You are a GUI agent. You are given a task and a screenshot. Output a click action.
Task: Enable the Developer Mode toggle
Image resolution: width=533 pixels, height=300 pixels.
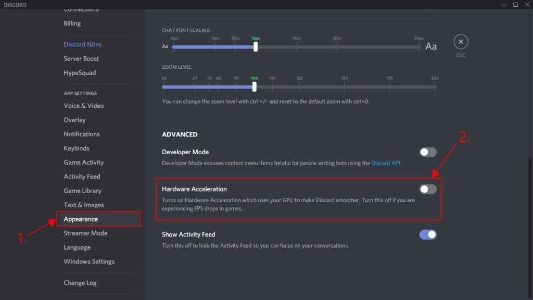pyautogui.click(x=428, y=152)
